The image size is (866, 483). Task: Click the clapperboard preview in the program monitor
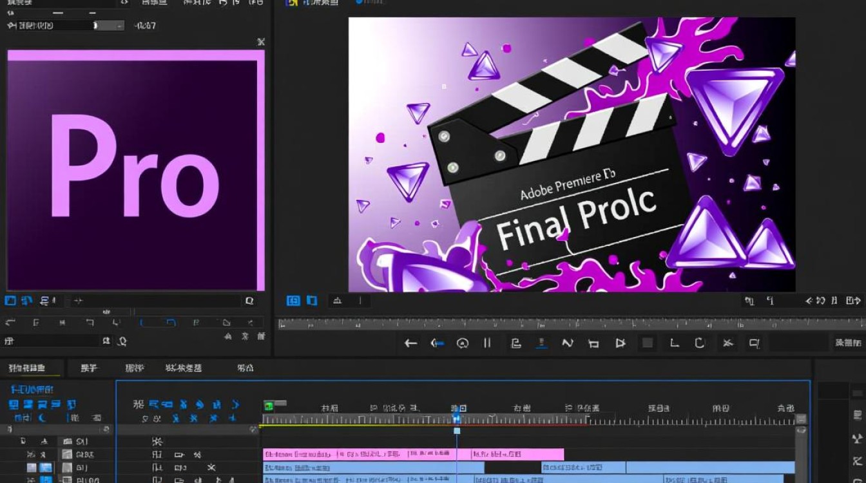[572, 155]
